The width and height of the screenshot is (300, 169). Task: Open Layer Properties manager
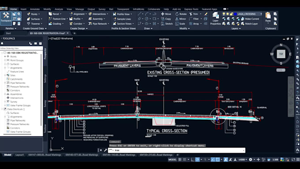click(215, 19)
